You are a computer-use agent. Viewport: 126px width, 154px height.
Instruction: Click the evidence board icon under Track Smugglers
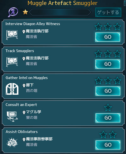12,62
